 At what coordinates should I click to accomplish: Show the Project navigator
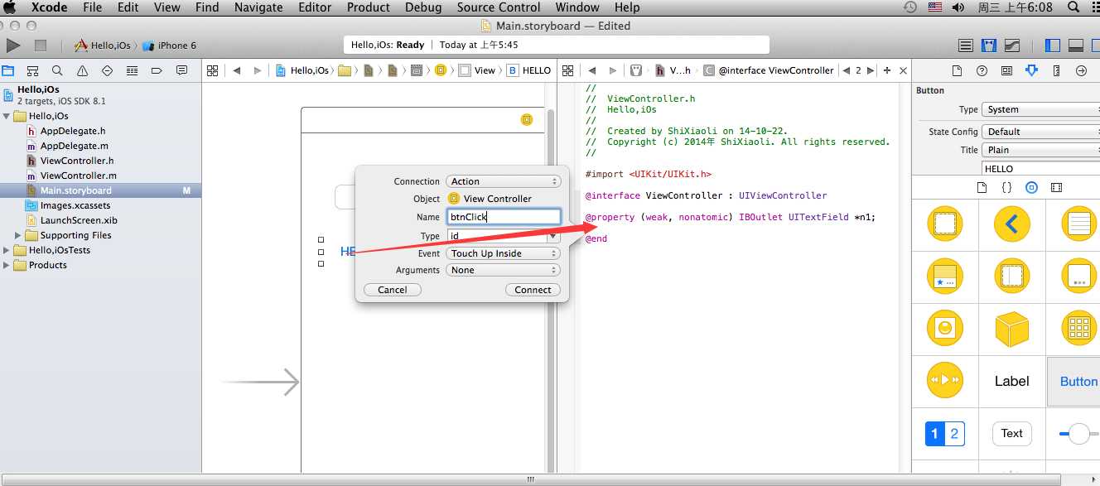click(x=8, y=71)
